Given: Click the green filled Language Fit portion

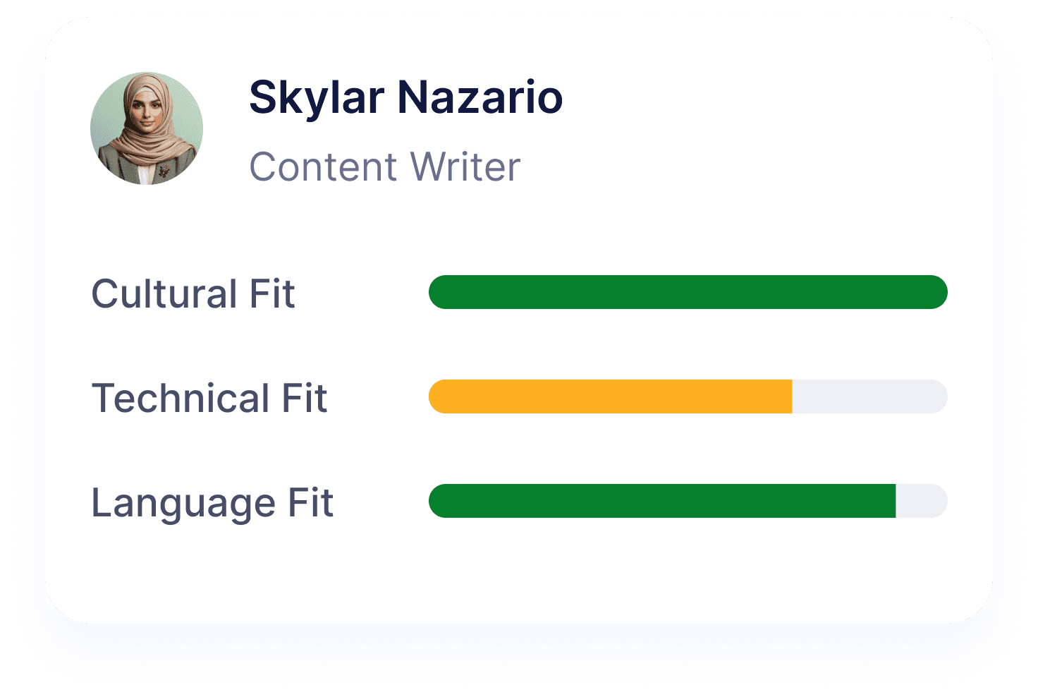Looking at the screenshot, I should (x=662, y=501).
